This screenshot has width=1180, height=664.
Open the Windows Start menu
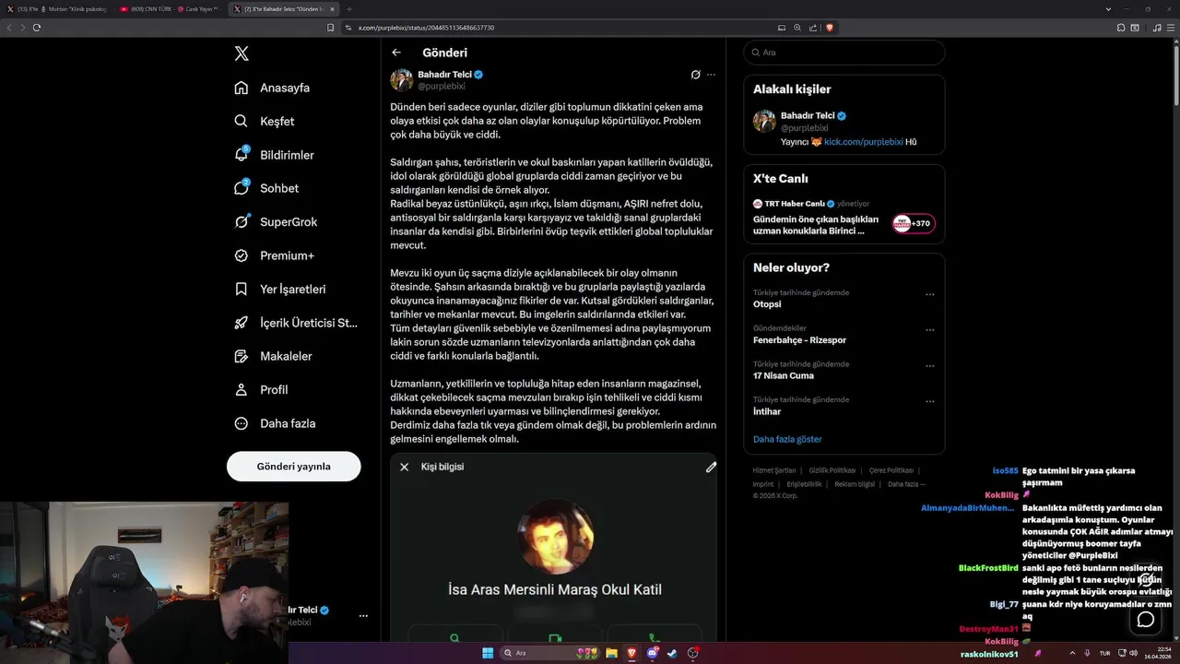[x=488, y=653]
